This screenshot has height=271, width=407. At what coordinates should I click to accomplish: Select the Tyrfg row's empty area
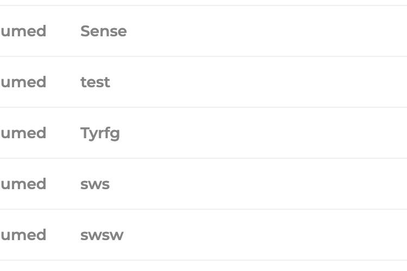point(262,133)
